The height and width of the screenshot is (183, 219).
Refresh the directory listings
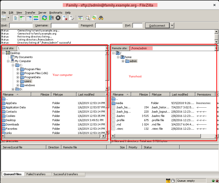(44, 18)
